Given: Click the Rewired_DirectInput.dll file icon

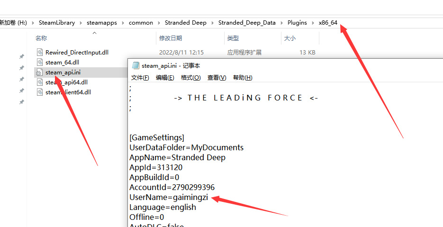Looking at the screenshot, I should click(x=40, y=53).
